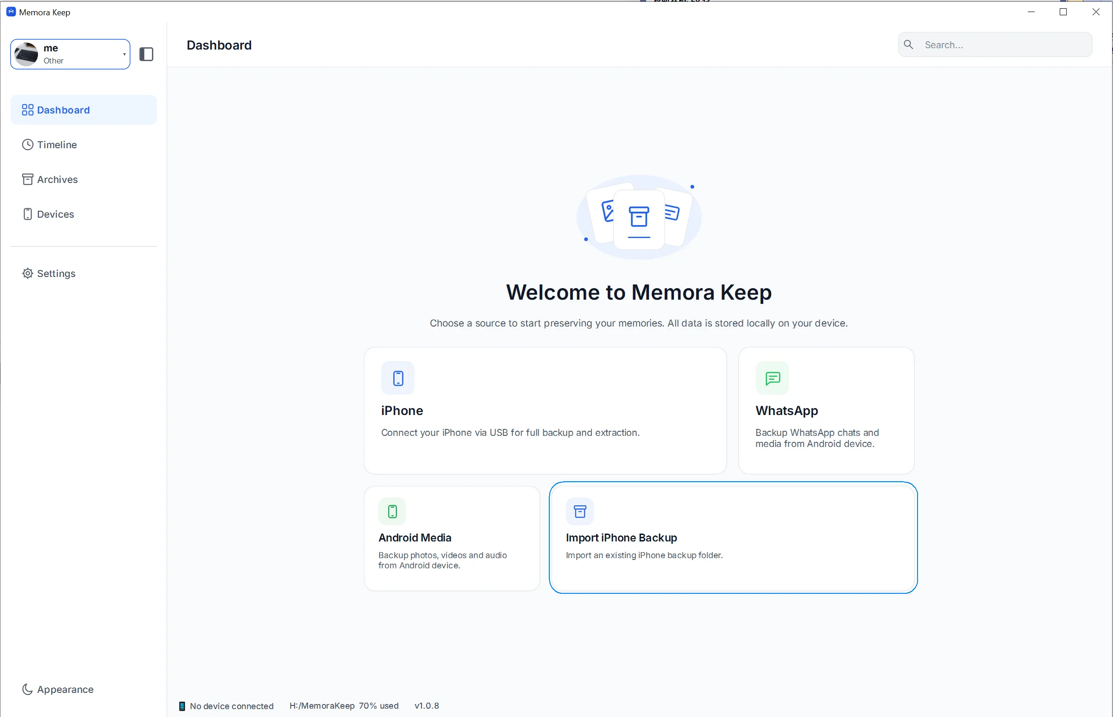Minimize the Memora Keep window
1113x717 pixels.
coord(1031,12)
